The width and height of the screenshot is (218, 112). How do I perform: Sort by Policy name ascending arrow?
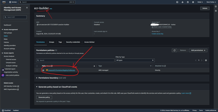tap(94, 66)
